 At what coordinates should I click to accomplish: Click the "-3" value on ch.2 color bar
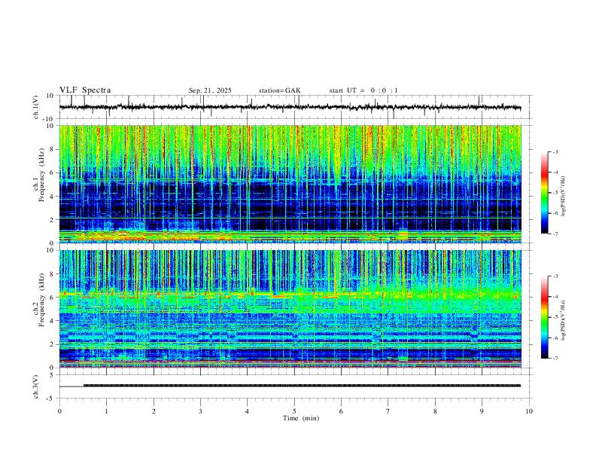[x=555, y=276]
